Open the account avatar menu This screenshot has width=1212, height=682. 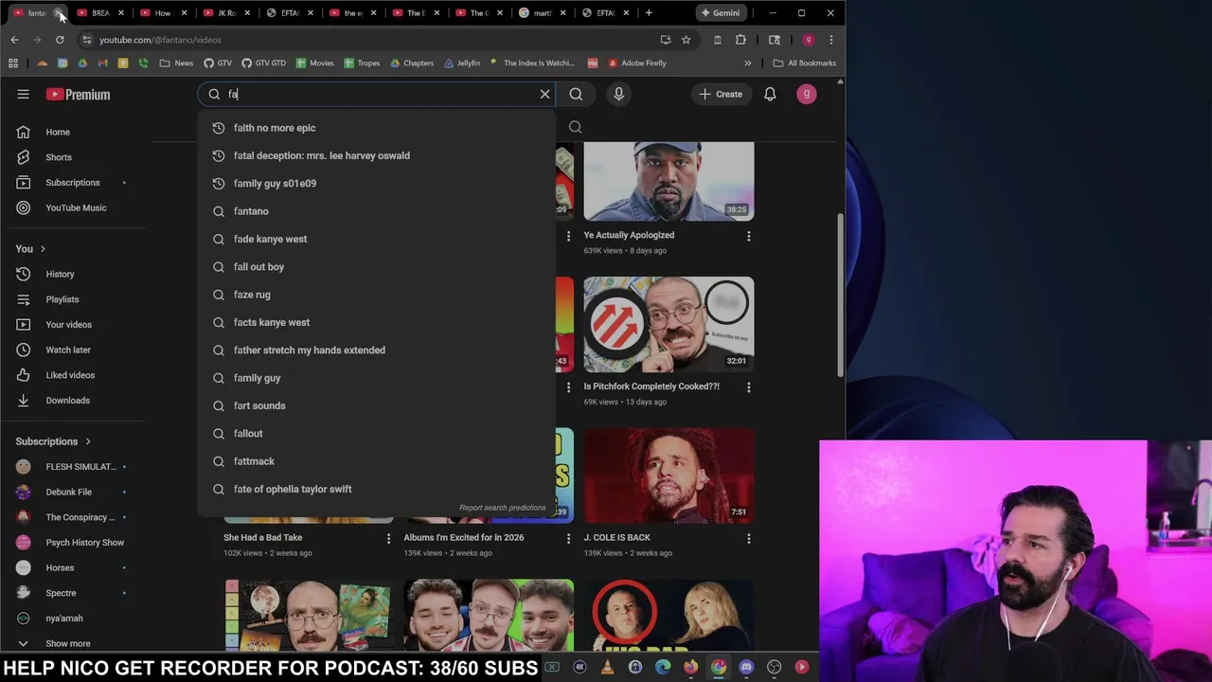tap(807, 94)
